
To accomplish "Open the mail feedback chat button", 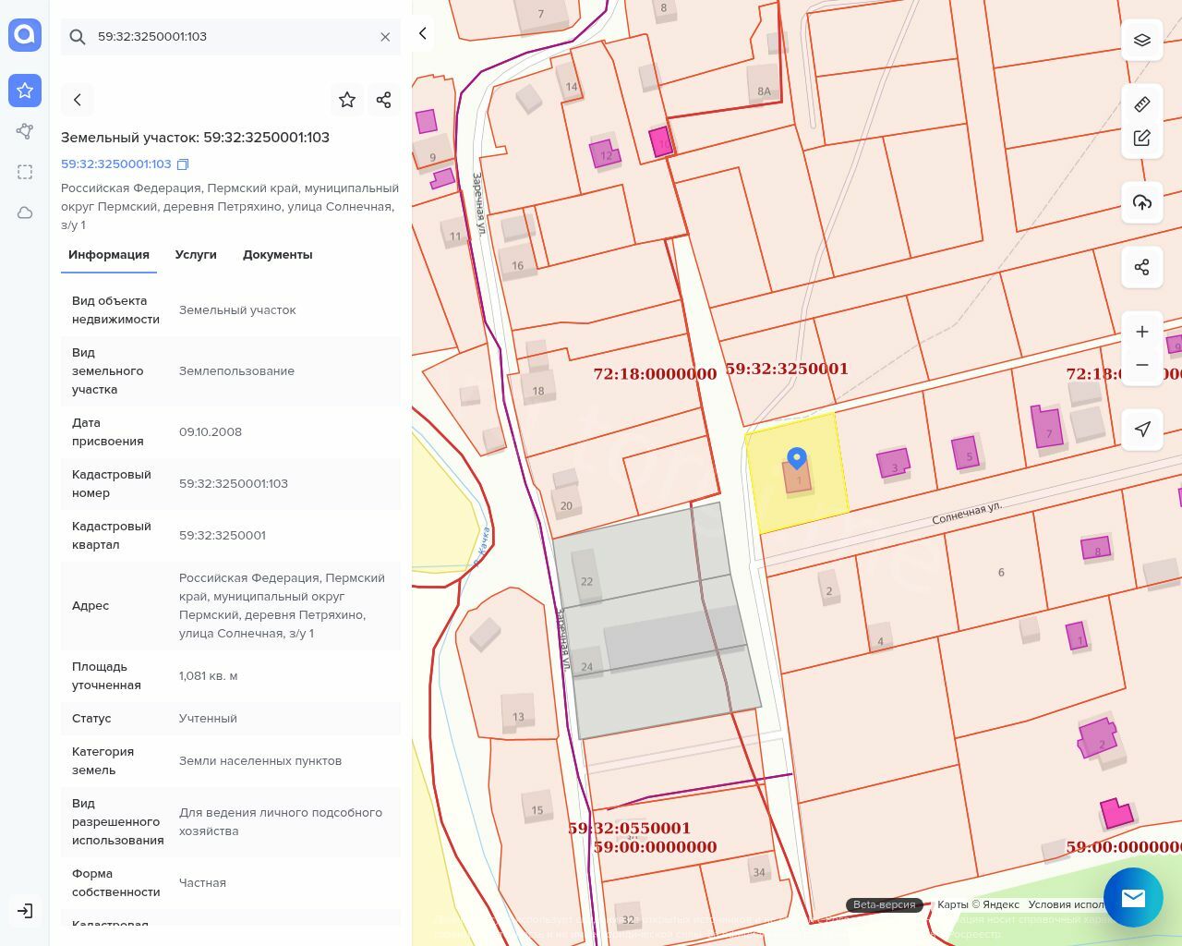I will [1133, 897].
